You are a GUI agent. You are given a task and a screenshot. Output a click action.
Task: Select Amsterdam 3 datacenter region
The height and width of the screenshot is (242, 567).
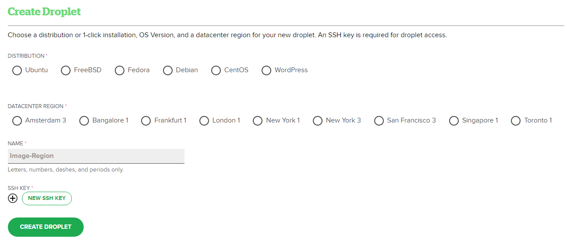pyautogui.click(x=17, y=121)
